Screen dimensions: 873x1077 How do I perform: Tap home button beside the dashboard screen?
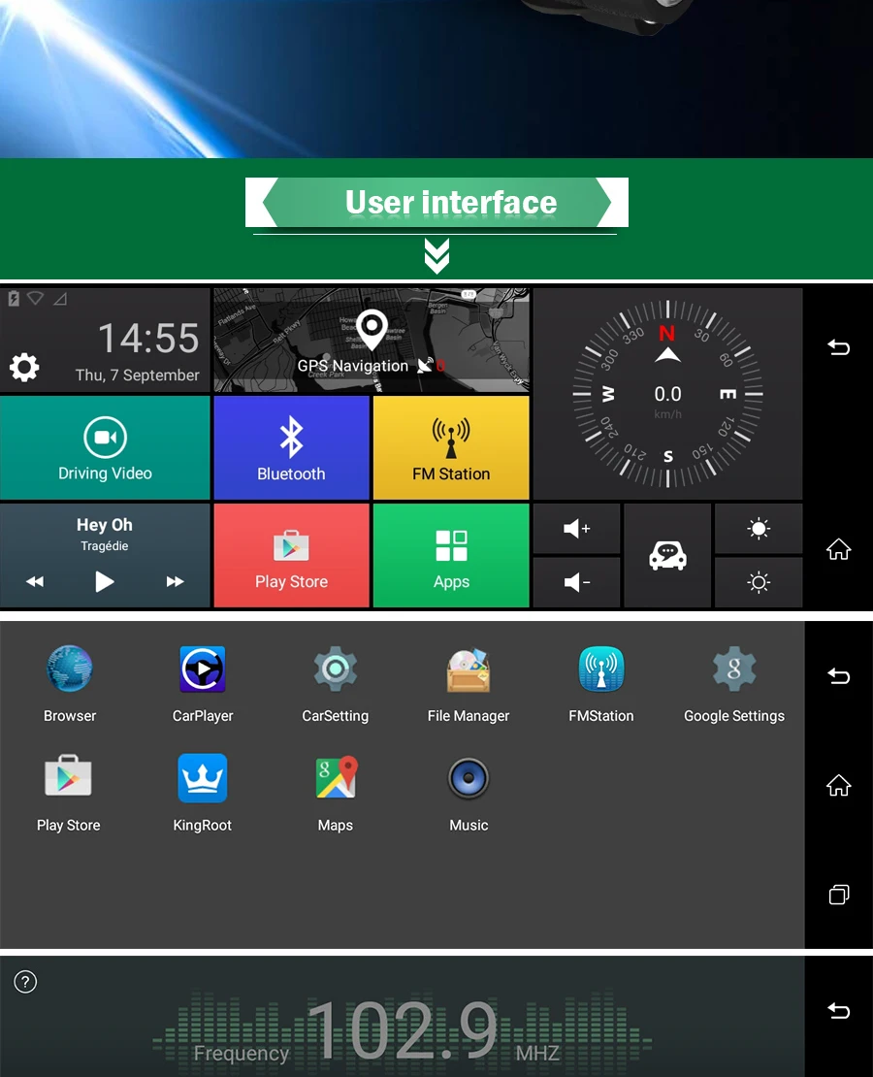838,549
